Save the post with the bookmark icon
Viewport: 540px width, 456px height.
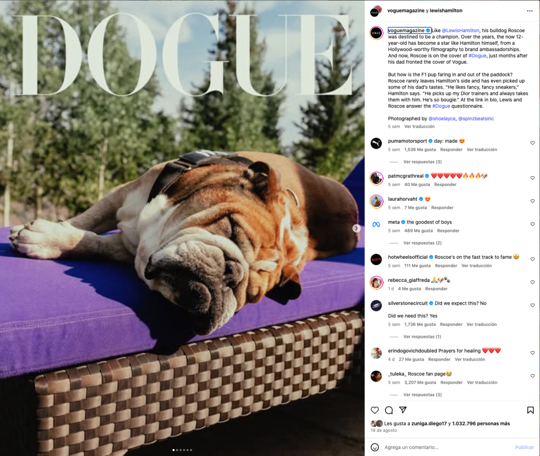(x=531, y=410)
